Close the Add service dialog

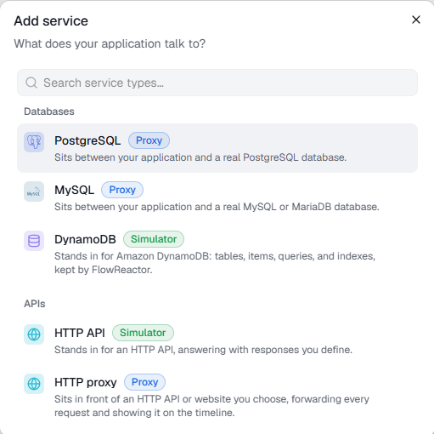[416, 20]
